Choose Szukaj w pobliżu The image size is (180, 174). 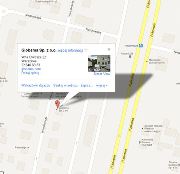point(65,85)
